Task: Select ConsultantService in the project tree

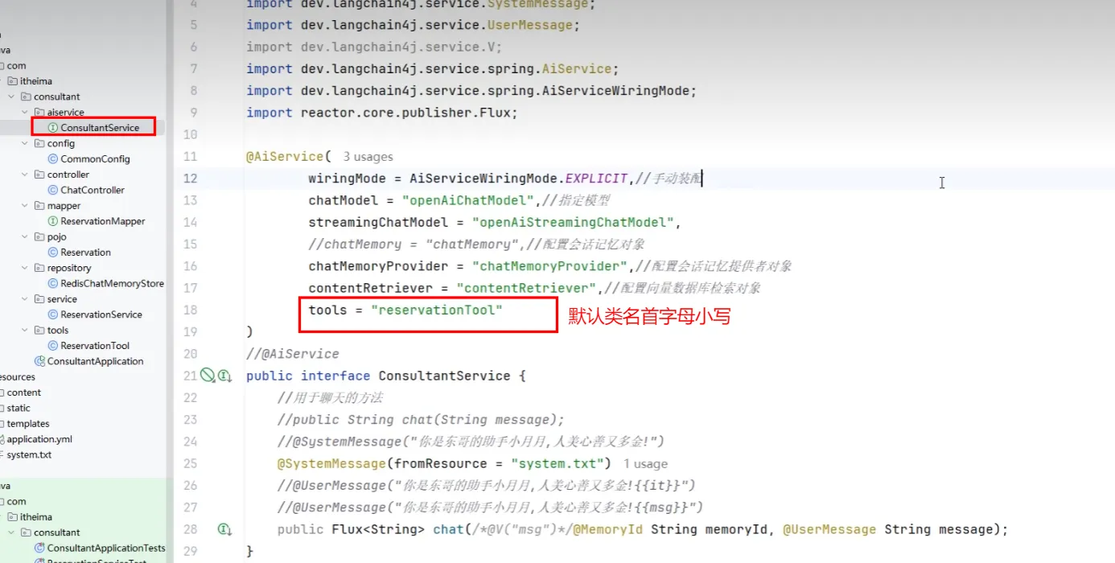Action: tap(99, 128)
